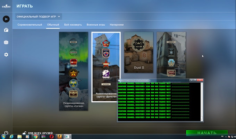Open WinRAR from taskbar
Viewport: 236px width, 139px height.
coord(43,137)
